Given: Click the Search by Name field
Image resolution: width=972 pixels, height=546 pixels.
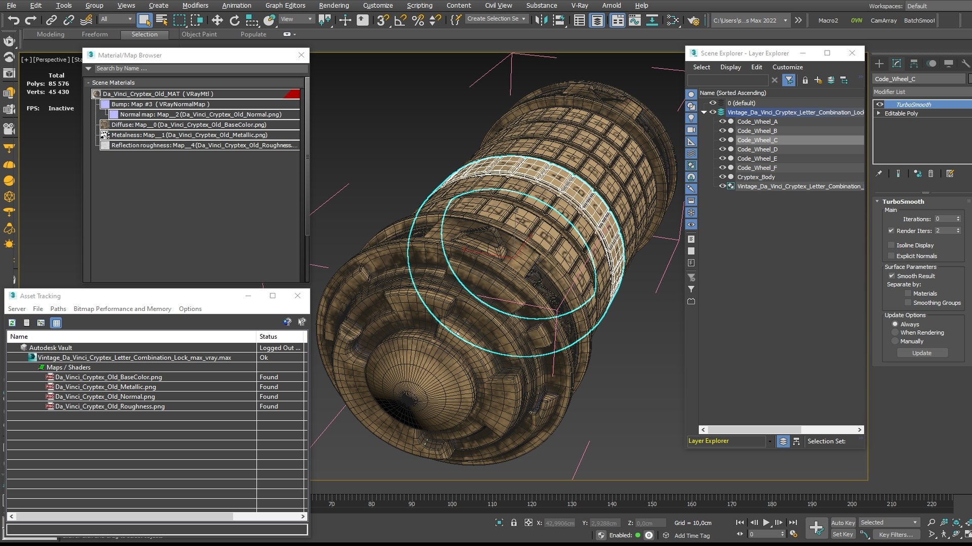Looking at the screenshot, I should tap(201, 68).
